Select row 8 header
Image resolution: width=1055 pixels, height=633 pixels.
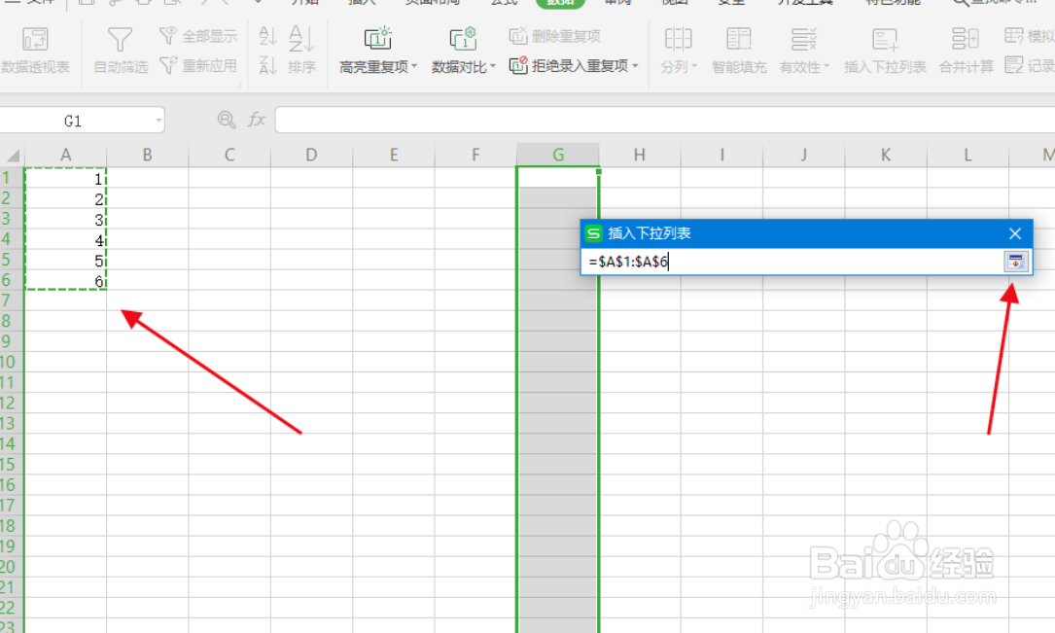(12, 322)
